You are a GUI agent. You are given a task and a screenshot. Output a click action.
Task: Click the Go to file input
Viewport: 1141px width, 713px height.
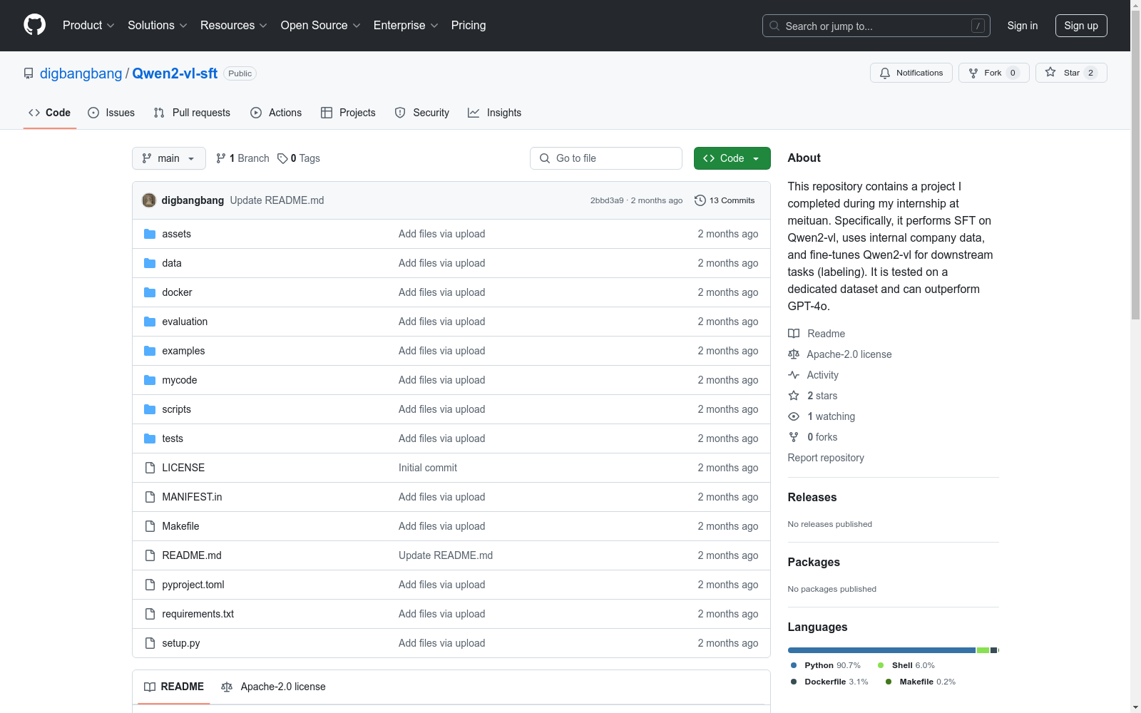coord(606,158)
